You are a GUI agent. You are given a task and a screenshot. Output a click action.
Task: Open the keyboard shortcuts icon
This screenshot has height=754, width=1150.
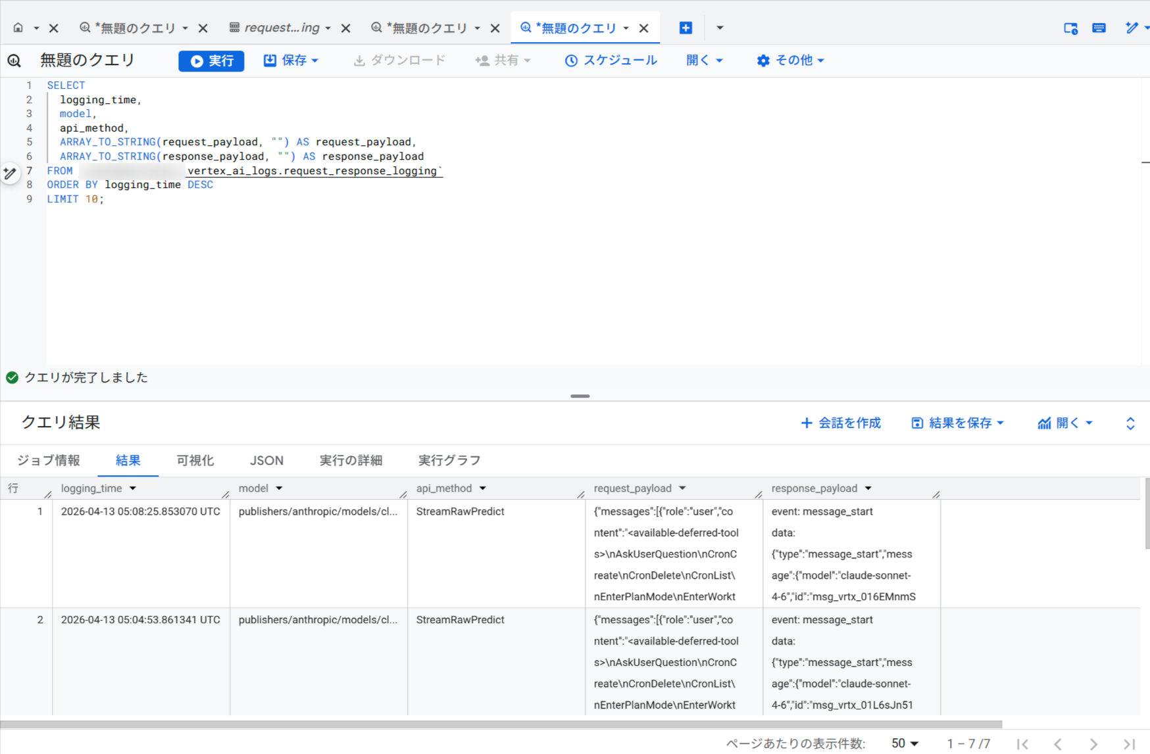click(x=1099, y=28)
